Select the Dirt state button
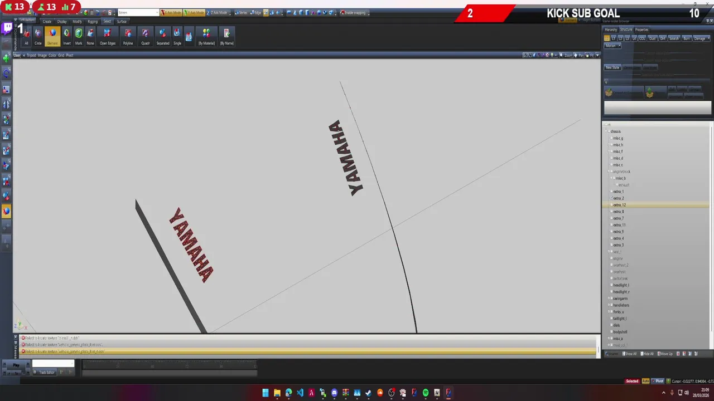 663,38
